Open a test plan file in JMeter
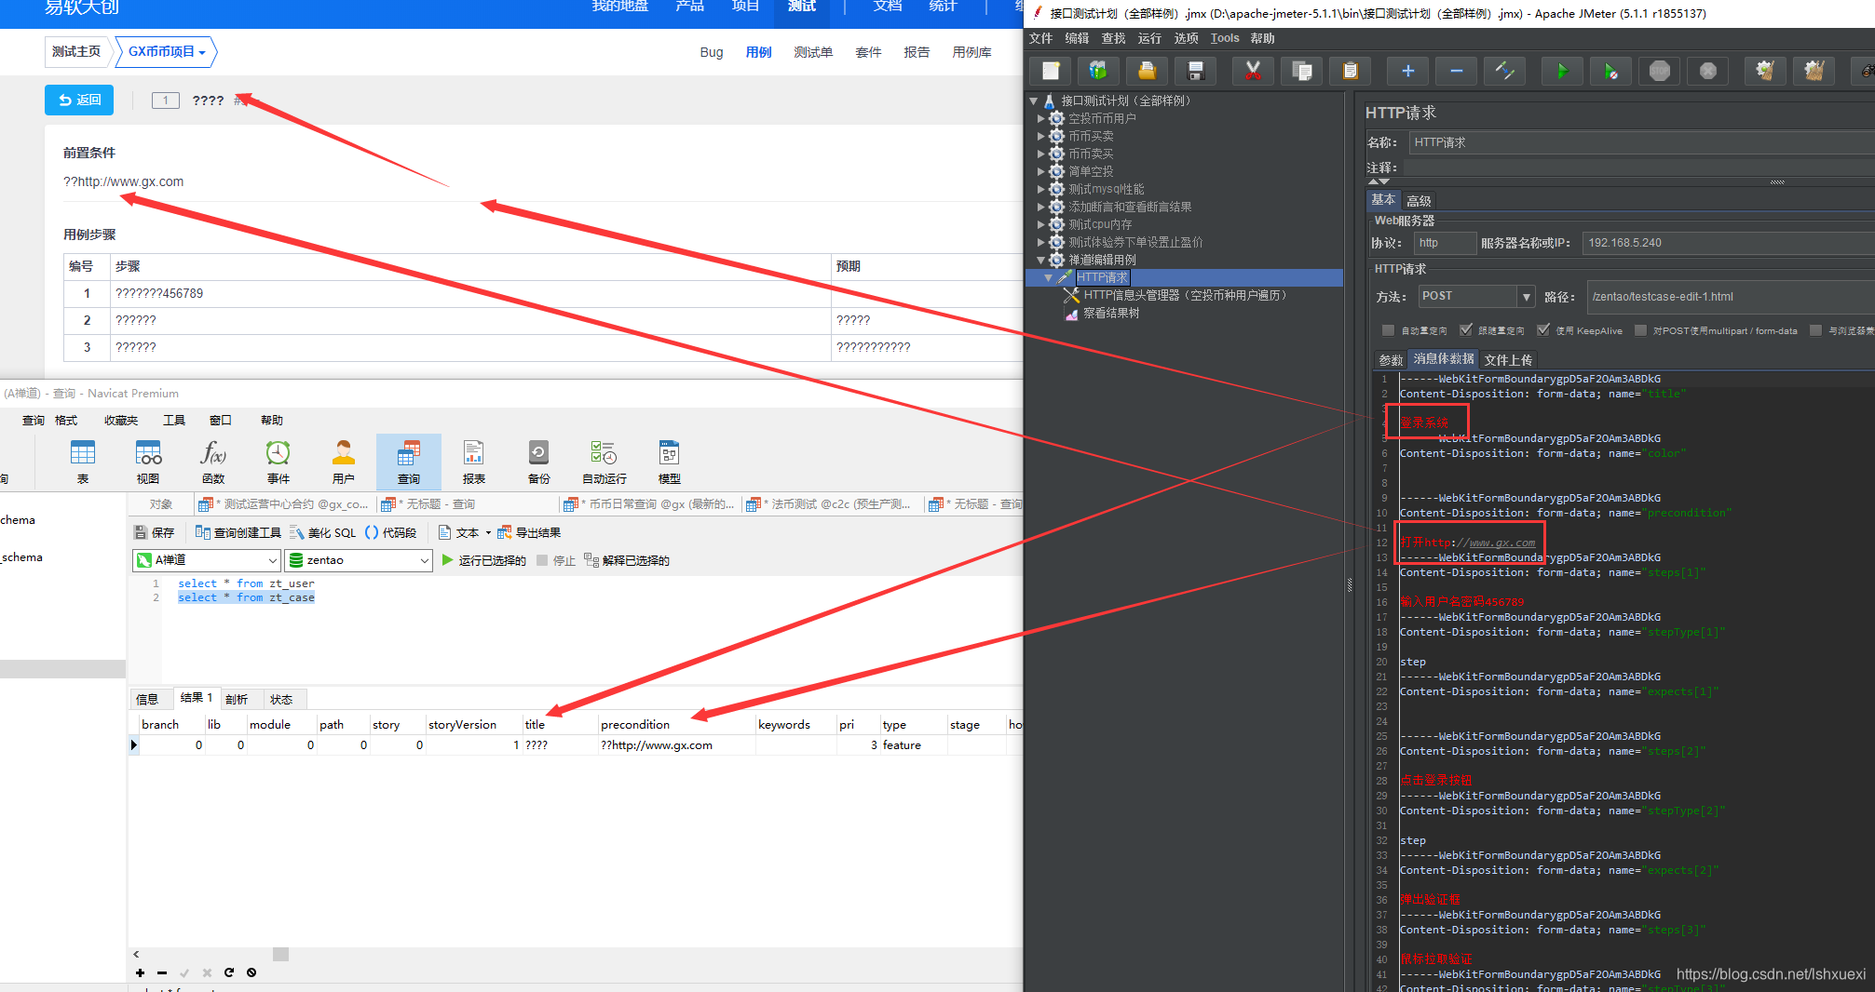The height and width of the screenshot is (992, 1875). pos(1148,71)
